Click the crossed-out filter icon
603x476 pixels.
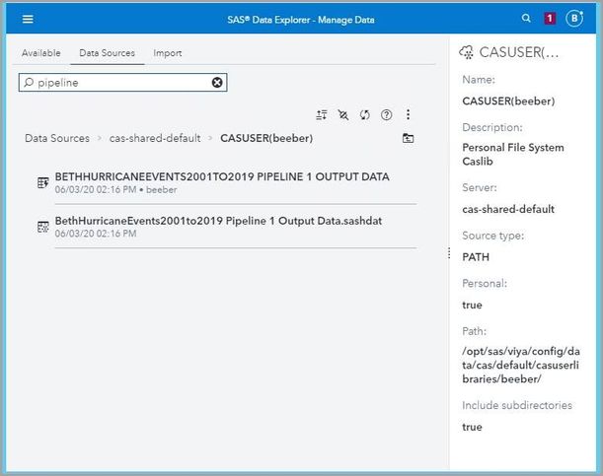point(343,114)
